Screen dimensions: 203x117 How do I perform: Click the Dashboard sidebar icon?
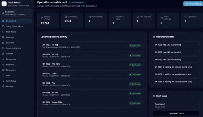3,21
